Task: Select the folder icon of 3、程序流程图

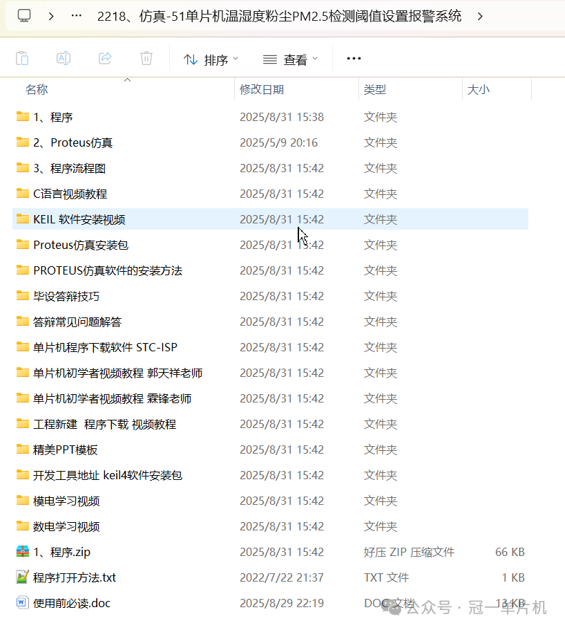Action: point(23,168)
